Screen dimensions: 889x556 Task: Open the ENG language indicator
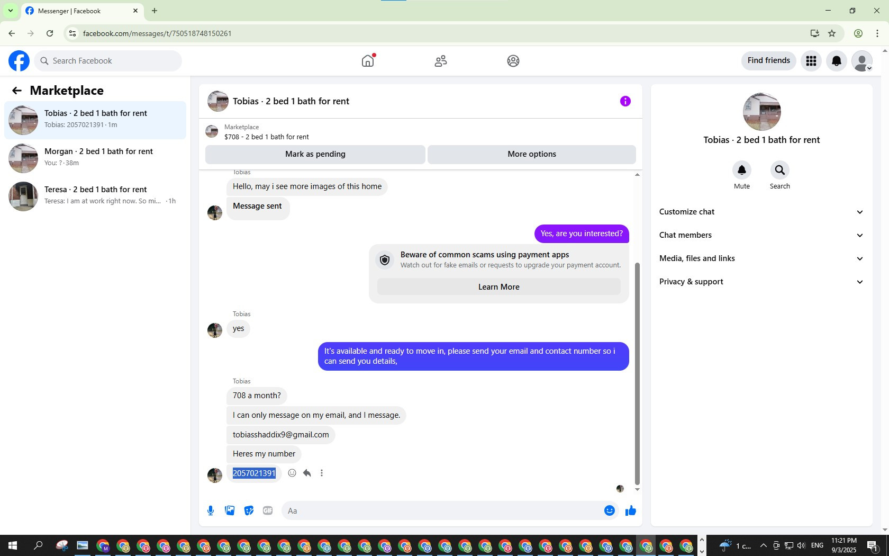(817, 545)
